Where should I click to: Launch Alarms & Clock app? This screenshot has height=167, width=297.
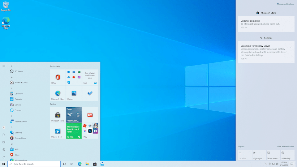(19, 83)
